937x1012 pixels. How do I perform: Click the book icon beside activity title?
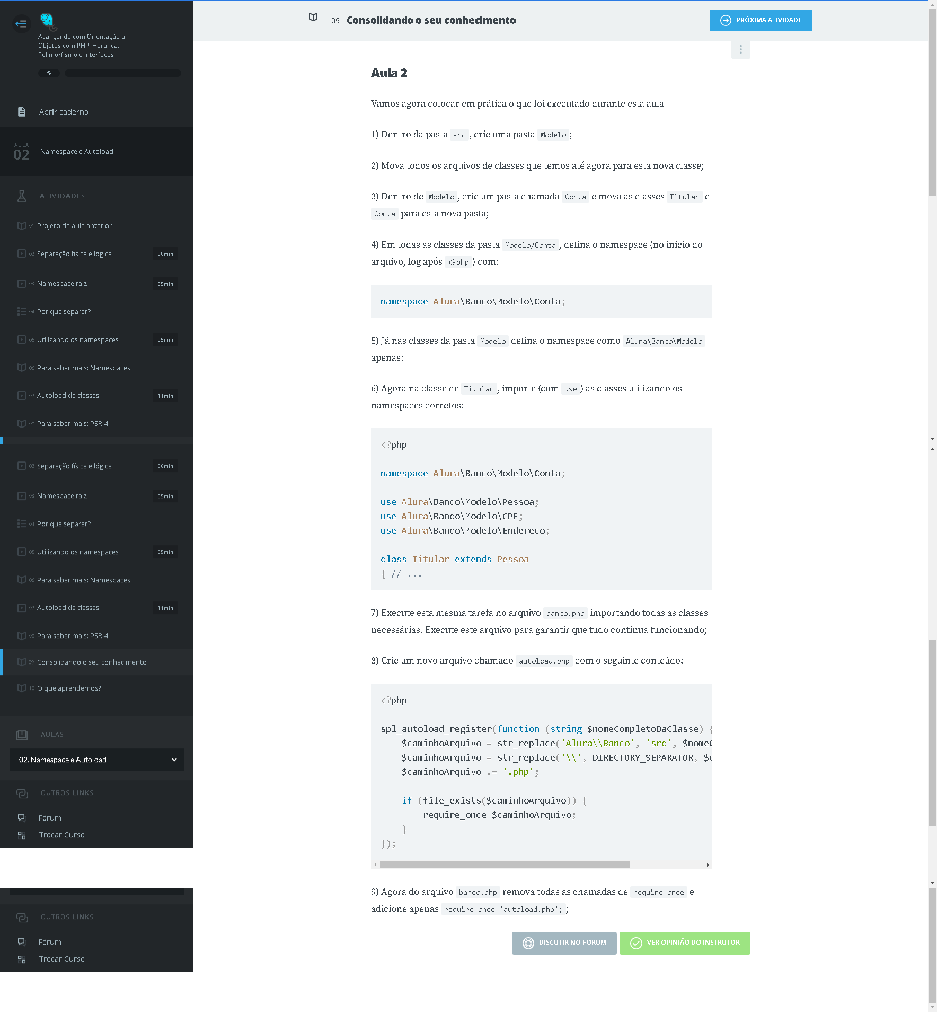pos(313,18)
